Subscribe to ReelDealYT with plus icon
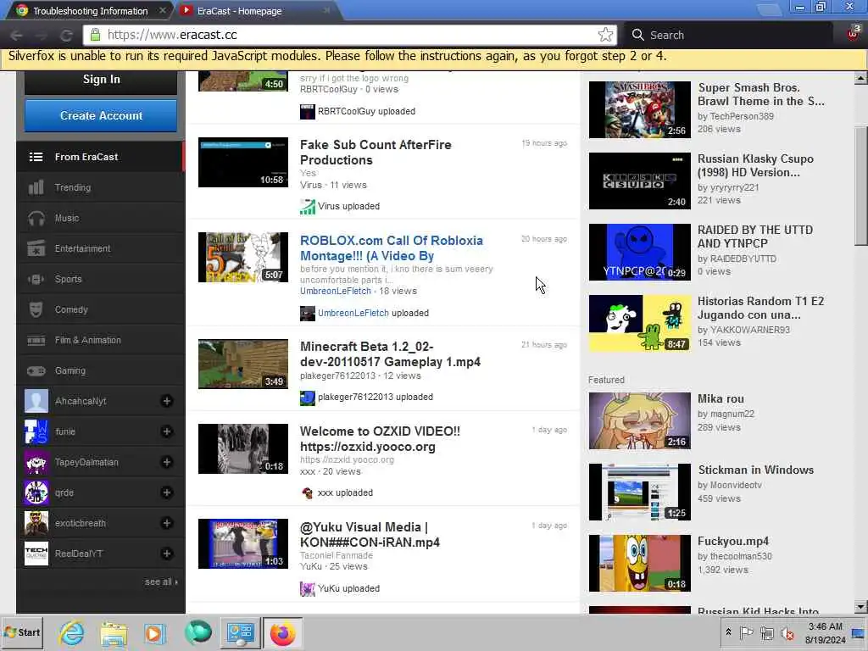The height and width of the screenshot is (651, 868). coord(167,553)
